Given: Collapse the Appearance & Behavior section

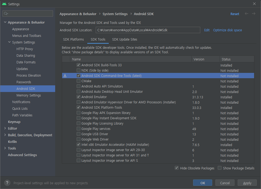Looking at the screenshot, I should click(x=5, y=22).
